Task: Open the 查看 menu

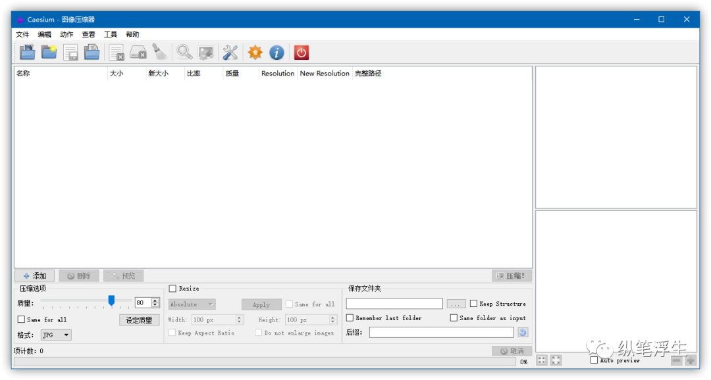Action: (x=88, y=34)
